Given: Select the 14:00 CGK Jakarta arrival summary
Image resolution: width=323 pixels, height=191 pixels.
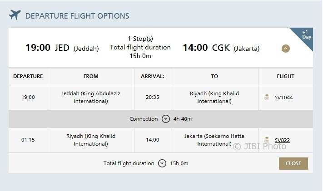Looking at the screenshot, I should point(221,48).
